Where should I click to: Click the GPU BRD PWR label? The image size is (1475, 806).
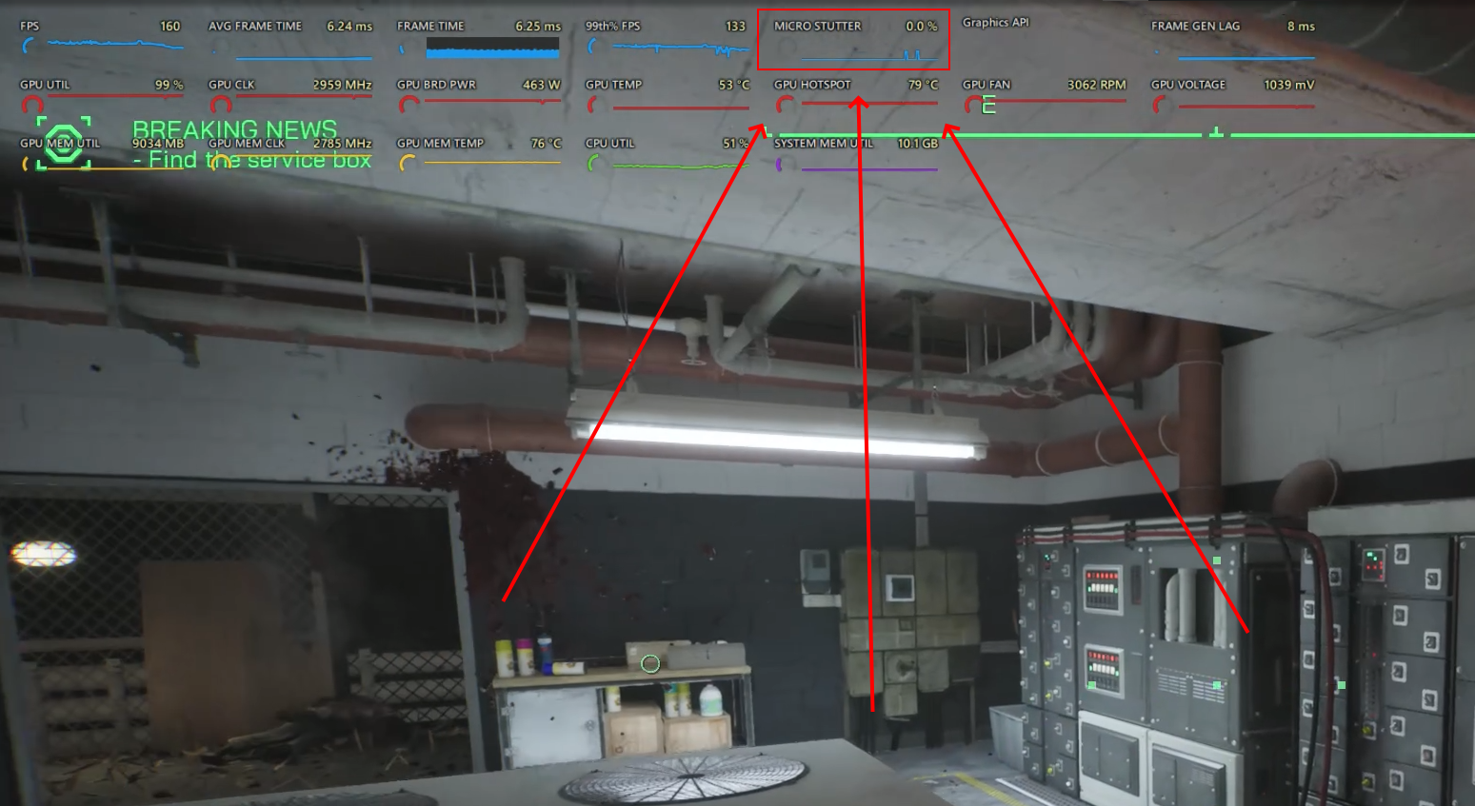[x=436, y=85]
